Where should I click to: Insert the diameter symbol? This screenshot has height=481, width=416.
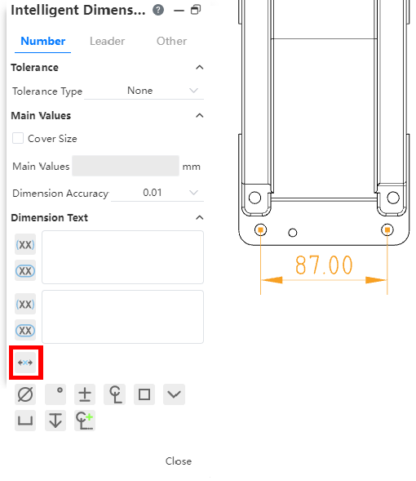(25, 394)
